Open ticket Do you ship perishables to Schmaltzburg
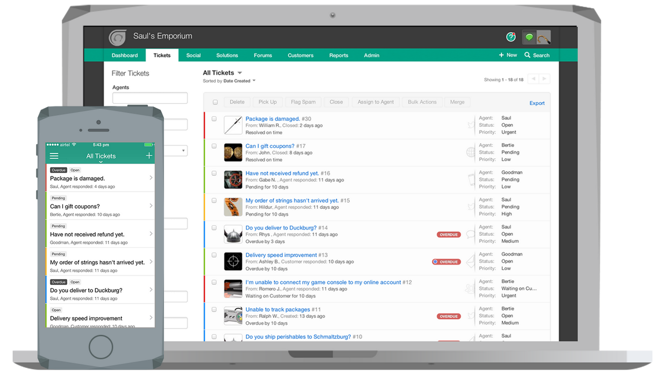Image resolution: width=660 pixels, height=371 pixels. pyautogui.click(x=298, y=337)
